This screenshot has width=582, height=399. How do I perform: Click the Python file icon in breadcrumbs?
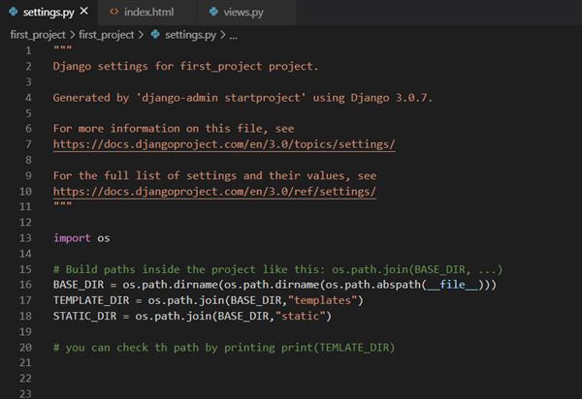coord(155,34)
